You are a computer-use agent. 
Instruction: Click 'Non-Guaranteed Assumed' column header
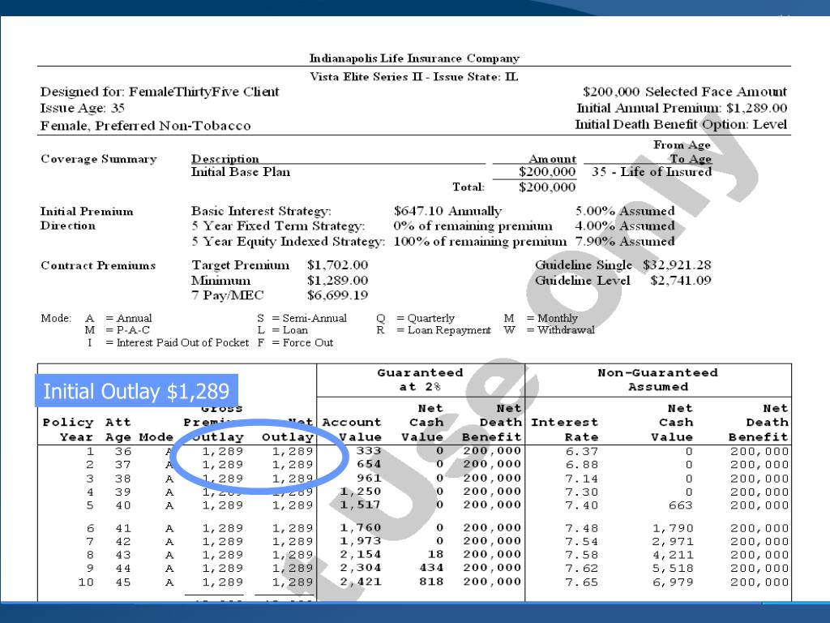pos(658,380)
